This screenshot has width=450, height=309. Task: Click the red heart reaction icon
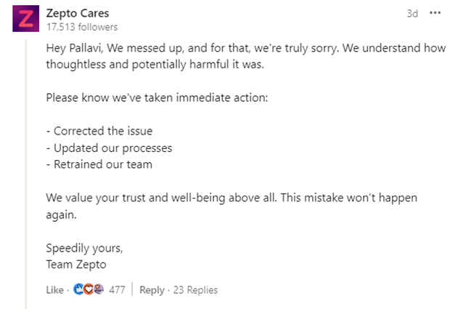coord(88,290)
